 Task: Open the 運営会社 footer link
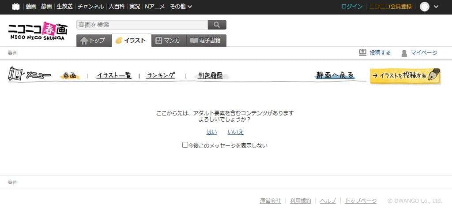tap(271, 201)
